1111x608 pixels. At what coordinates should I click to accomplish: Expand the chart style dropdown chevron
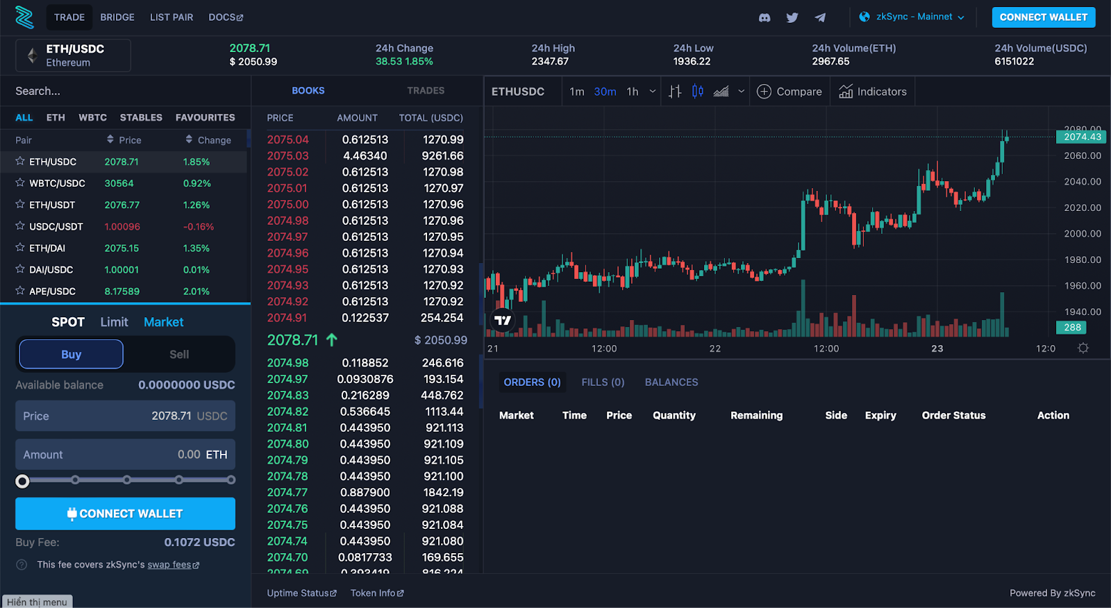[741, 92]
